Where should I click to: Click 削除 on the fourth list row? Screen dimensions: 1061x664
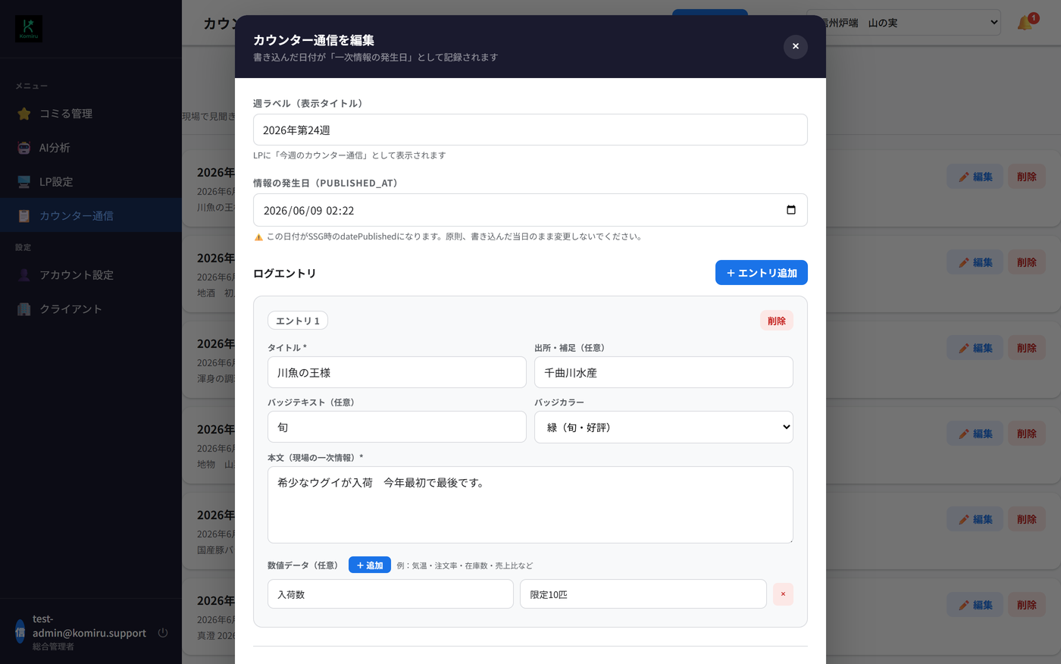tap(1027, 434)
